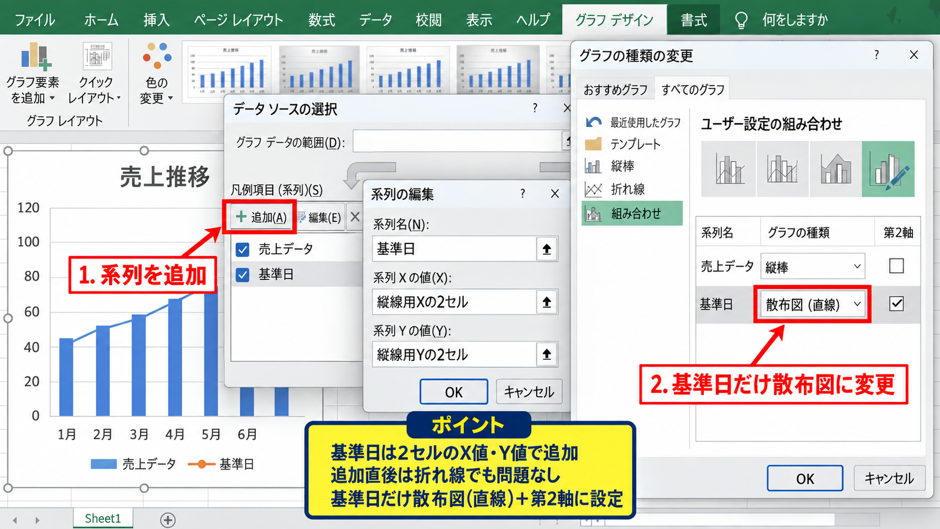Confirm OK in グラフの種類の変更 dialog
The image size is (940, 529).
[805, 478]
